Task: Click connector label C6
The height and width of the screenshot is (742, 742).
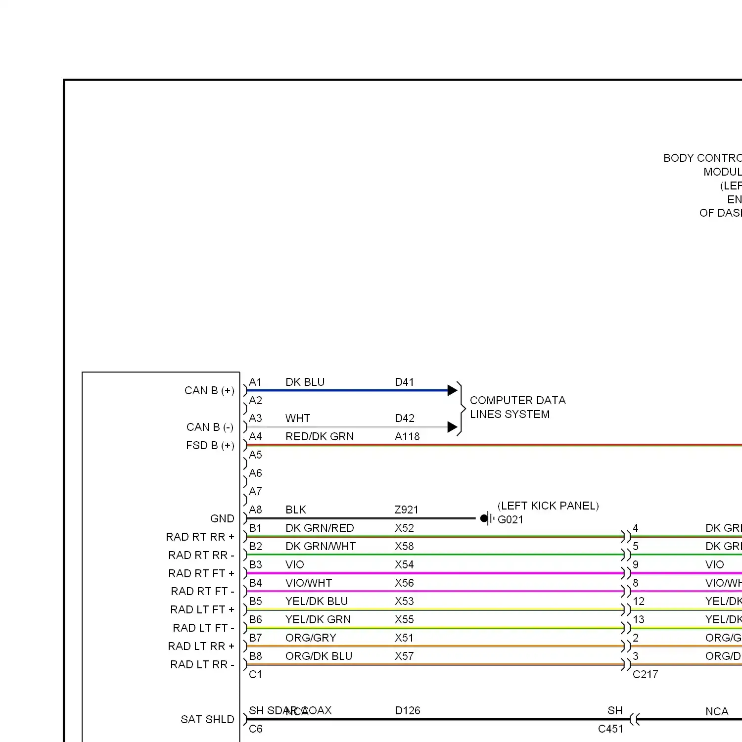Action: tap(255, 729)
